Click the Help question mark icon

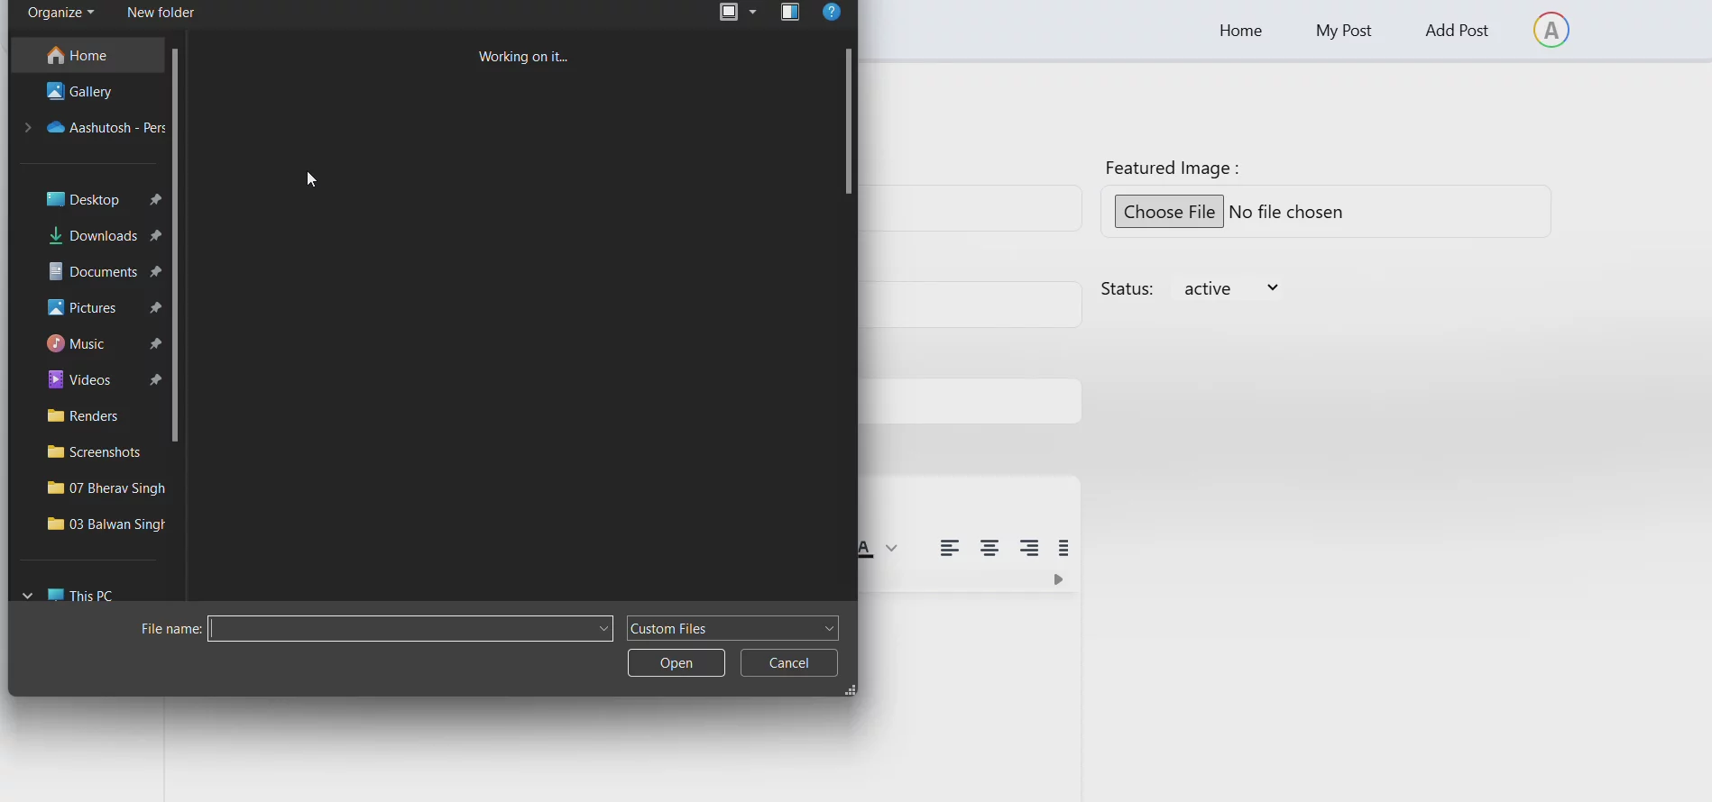(x=832, y=13)
